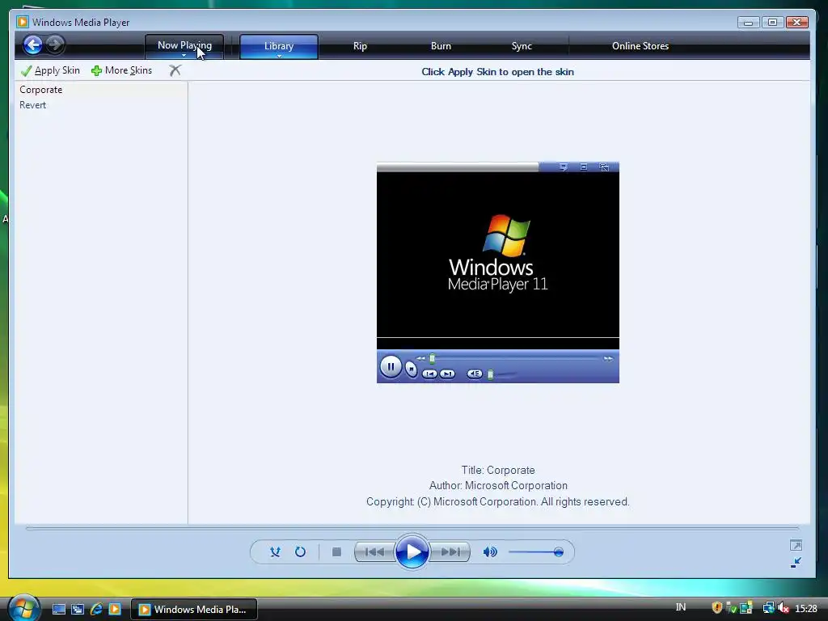Click the Windows Media Player title icon
Image resolution: width=828 pixels, height=621 pixels.
tap(22, 22)
